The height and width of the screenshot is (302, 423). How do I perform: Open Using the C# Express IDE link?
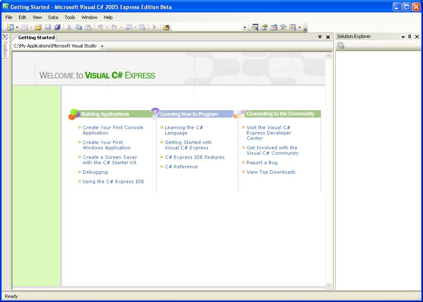(113, 182)
